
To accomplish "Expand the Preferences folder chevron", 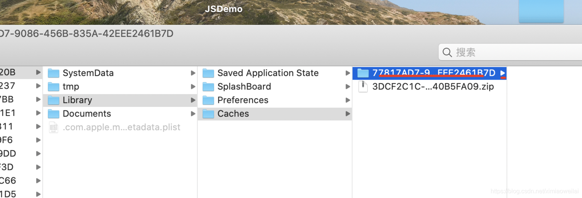I will 348,100.
